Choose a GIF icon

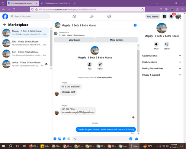69,139
